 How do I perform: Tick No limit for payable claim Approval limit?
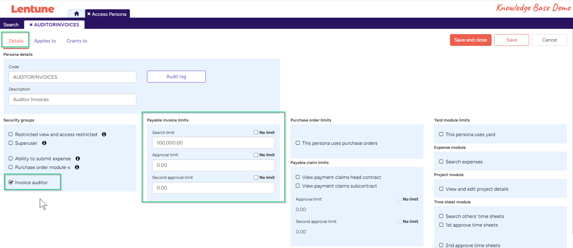tap(400, 199)
